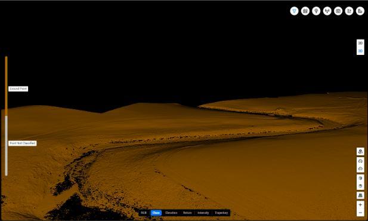This screenshot has width=368, height=221.
Task: Click the perspective grid icon above zoom
Action: [x=360, y=195]
